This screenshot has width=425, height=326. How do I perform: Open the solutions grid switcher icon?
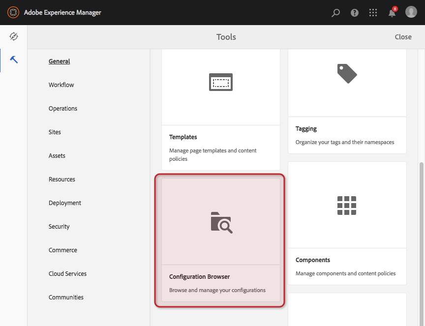point(373,12)
